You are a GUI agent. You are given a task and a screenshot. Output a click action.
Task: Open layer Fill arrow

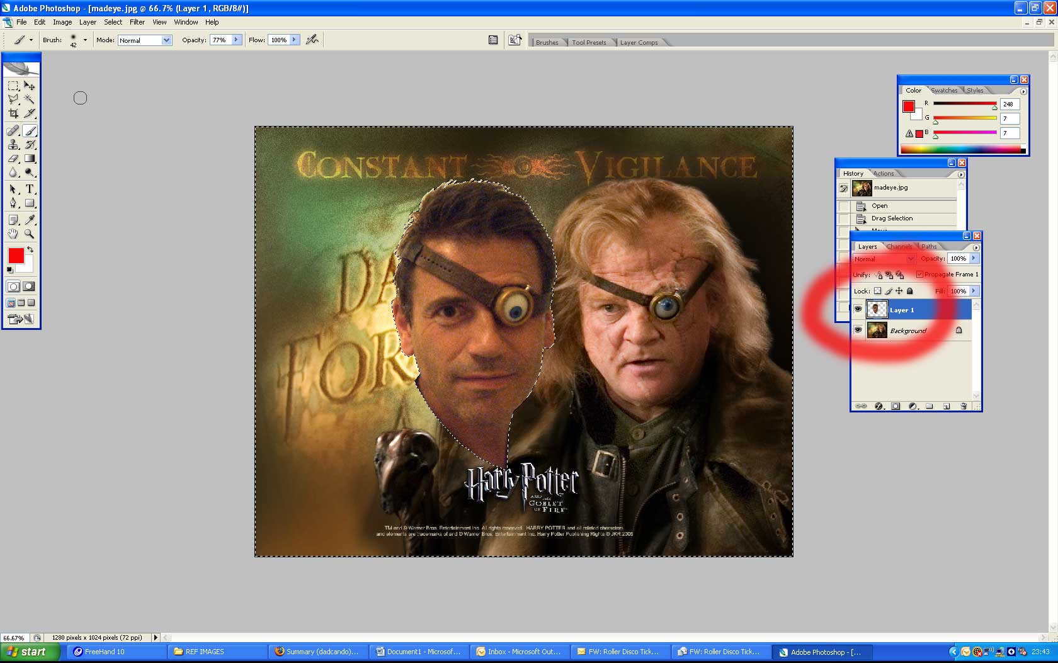(974, 291)
